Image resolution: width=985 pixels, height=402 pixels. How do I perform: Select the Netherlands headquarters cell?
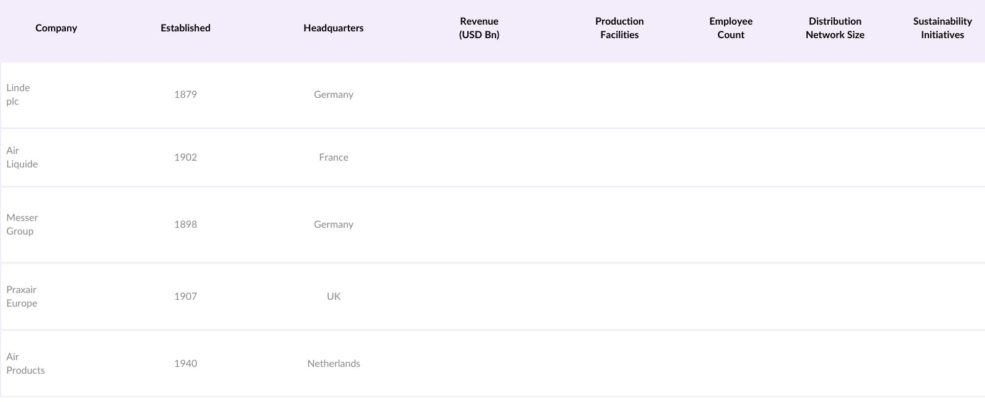pos(334,364)
